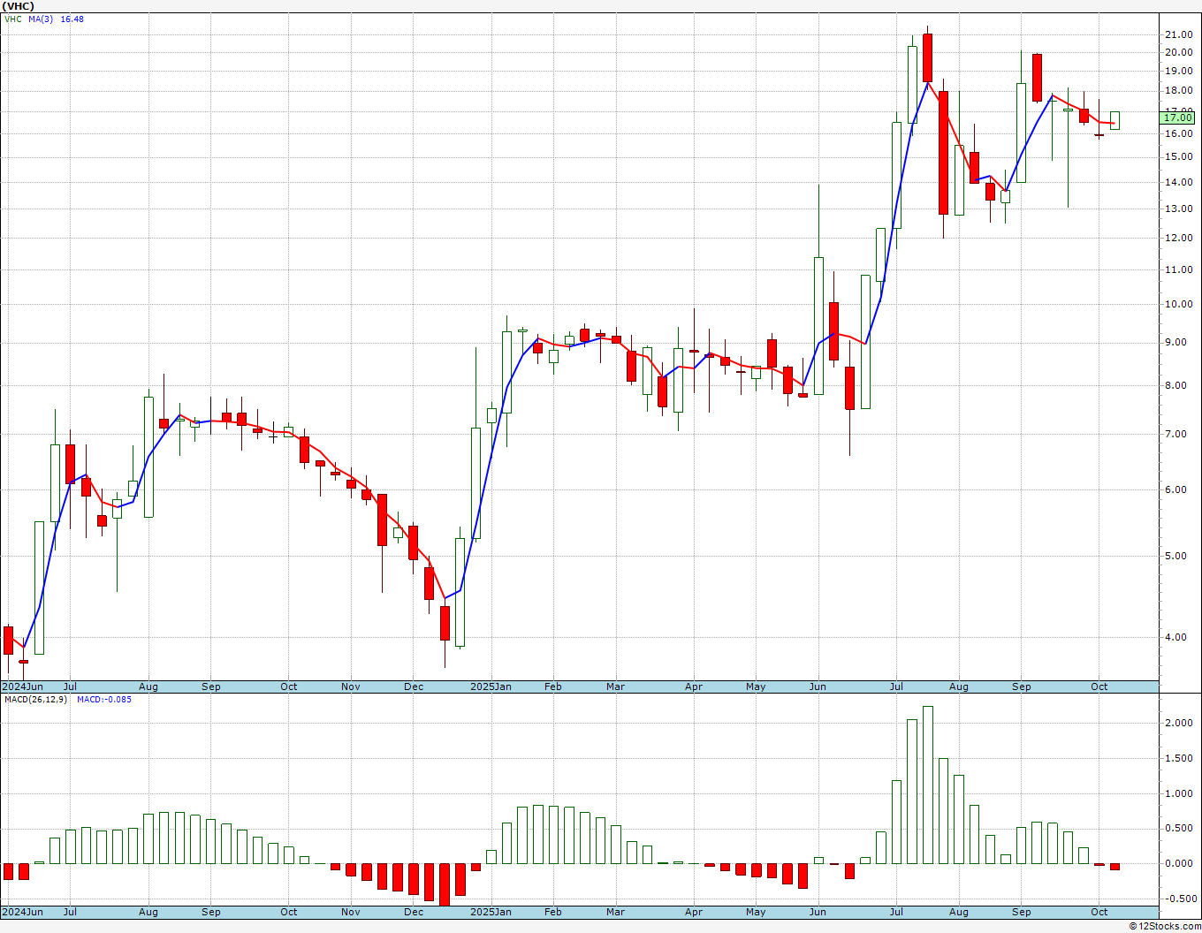Click the last green candlestick beside the 17.00 tag

pos(1115,120)
